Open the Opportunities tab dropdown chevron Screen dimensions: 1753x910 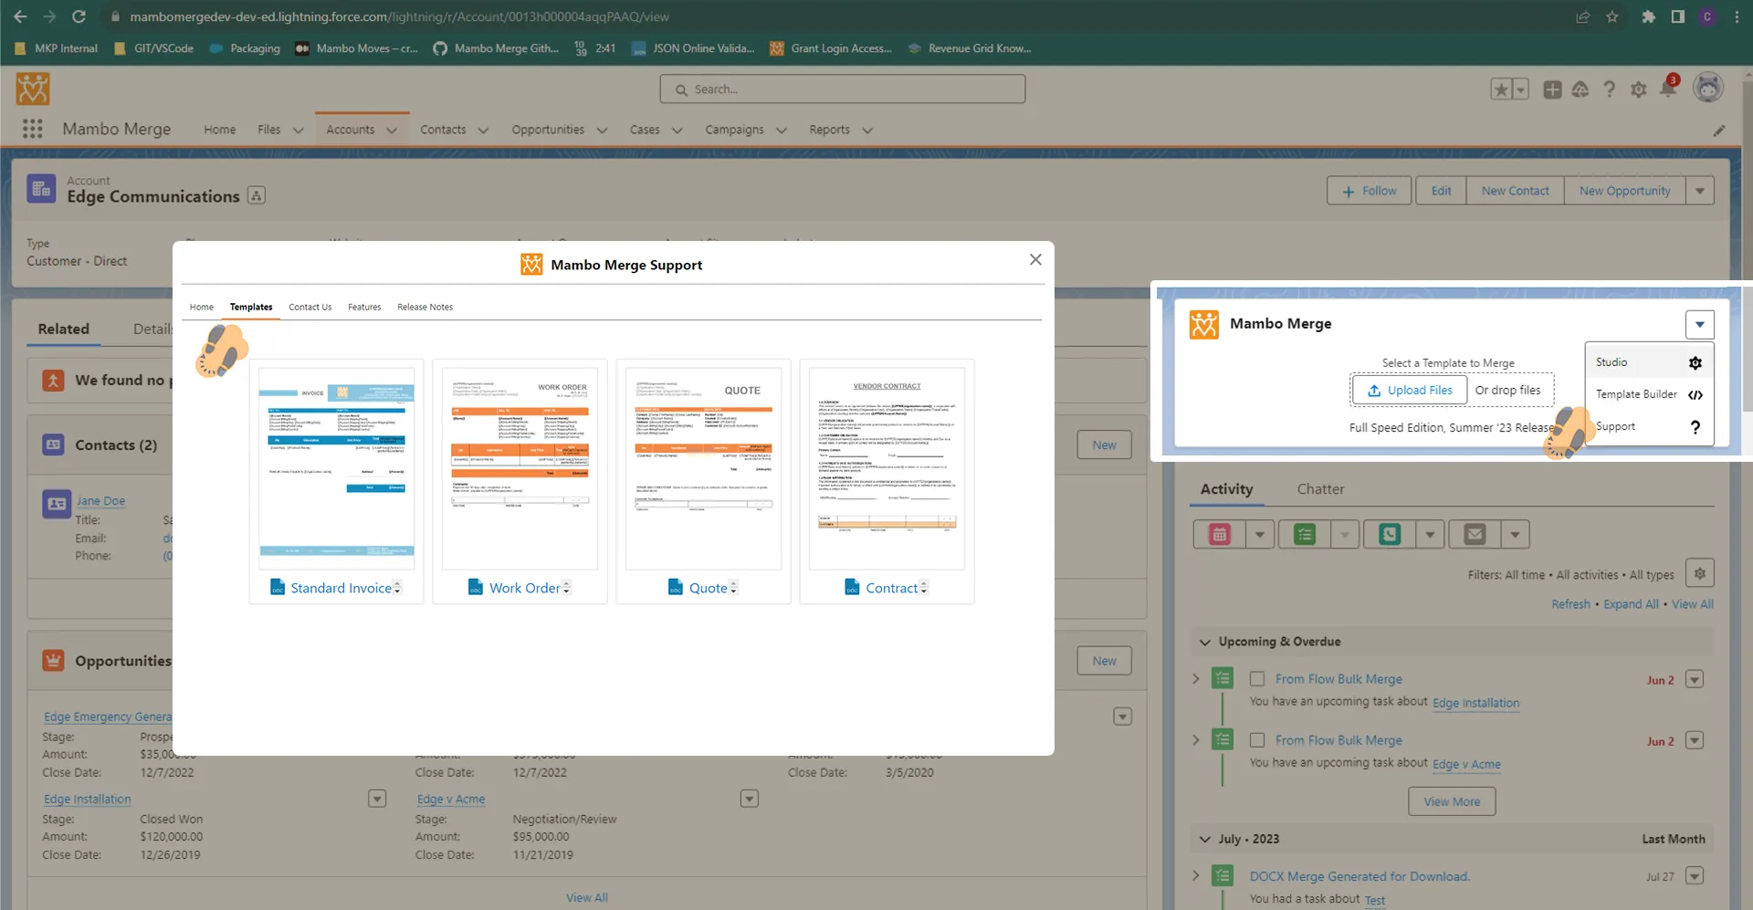[x=602, y=131]
